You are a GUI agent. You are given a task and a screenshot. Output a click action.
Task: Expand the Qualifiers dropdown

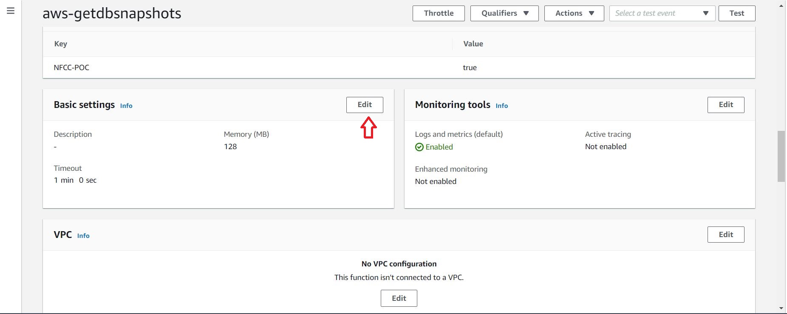click(x=504, y=13)
